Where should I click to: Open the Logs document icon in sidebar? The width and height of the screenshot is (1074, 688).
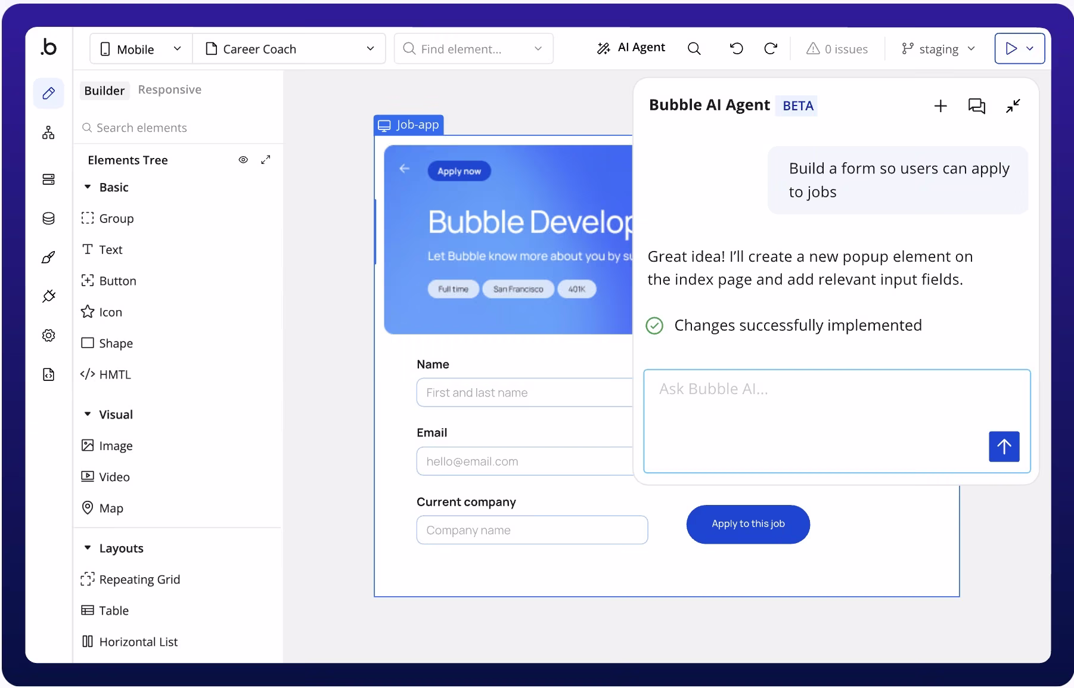49,374
